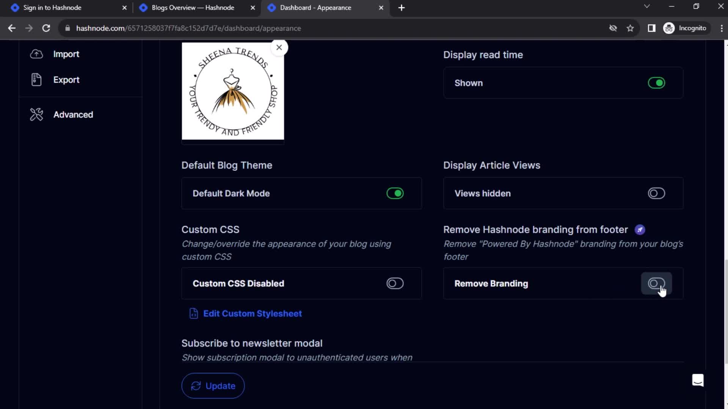Image resolution: width=728 pixels, height=409 pixels.
Task: Open the Dashboard - Appearance tab
Action: (315, 8)
